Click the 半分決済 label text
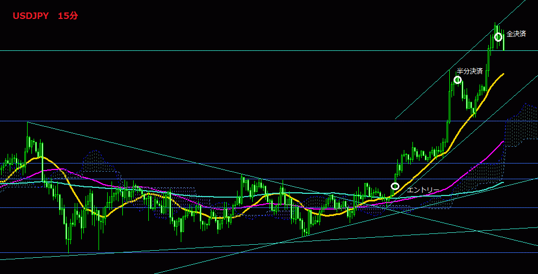The image size is (538, 274). 469,71
